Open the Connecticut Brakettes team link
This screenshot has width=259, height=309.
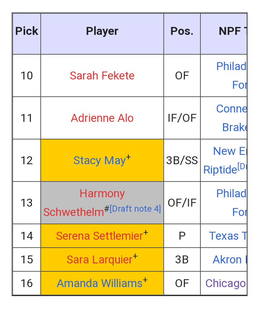pyautogui.click(x=232, y=118)
